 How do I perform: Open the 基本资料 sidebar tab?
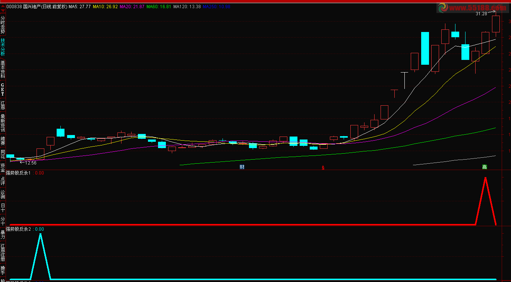click(3, 69)
